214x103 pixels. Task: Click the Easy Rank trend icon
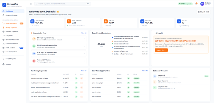[x=142, y=21]
